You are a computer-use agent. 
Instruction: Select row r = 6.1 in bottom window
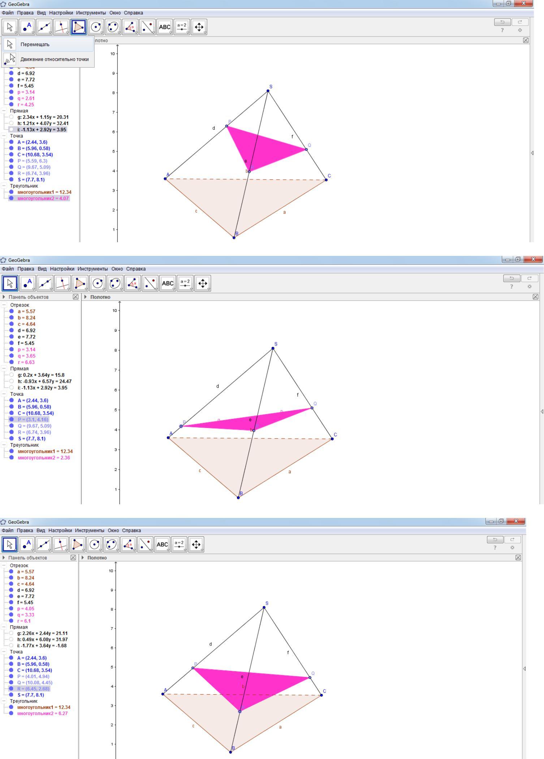coord(24,621)
